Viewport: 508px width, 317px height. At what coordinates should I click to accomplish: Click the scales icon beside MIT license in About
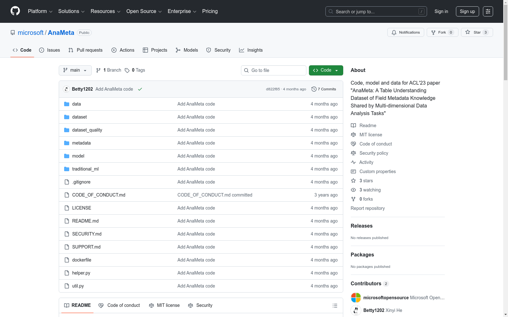353,135
